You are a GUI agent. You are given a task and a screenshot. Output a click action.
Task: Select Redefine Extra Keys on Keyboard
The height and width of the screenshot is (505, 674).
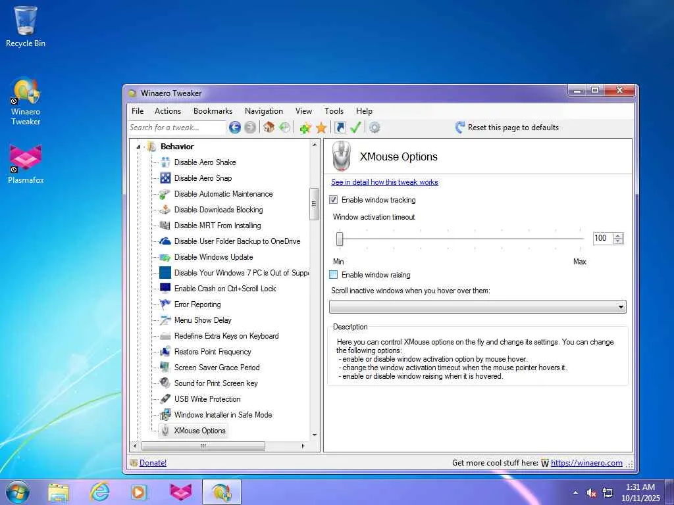[x=226, y=336]
